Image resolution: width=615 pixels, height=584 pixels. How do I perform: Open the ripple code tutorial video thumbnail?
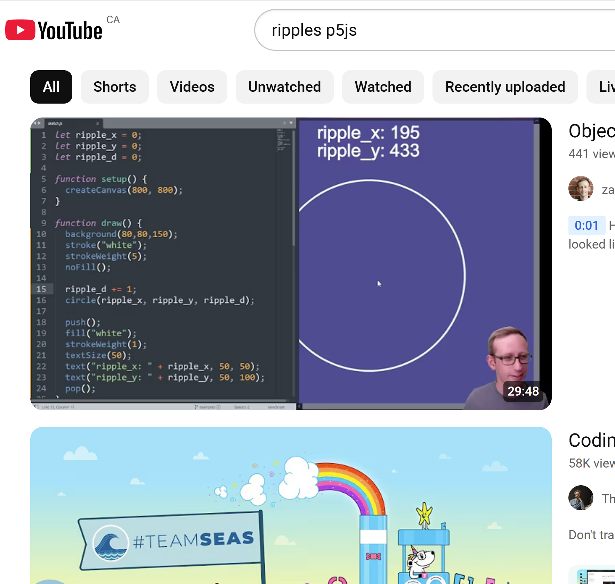click(291, 263)
